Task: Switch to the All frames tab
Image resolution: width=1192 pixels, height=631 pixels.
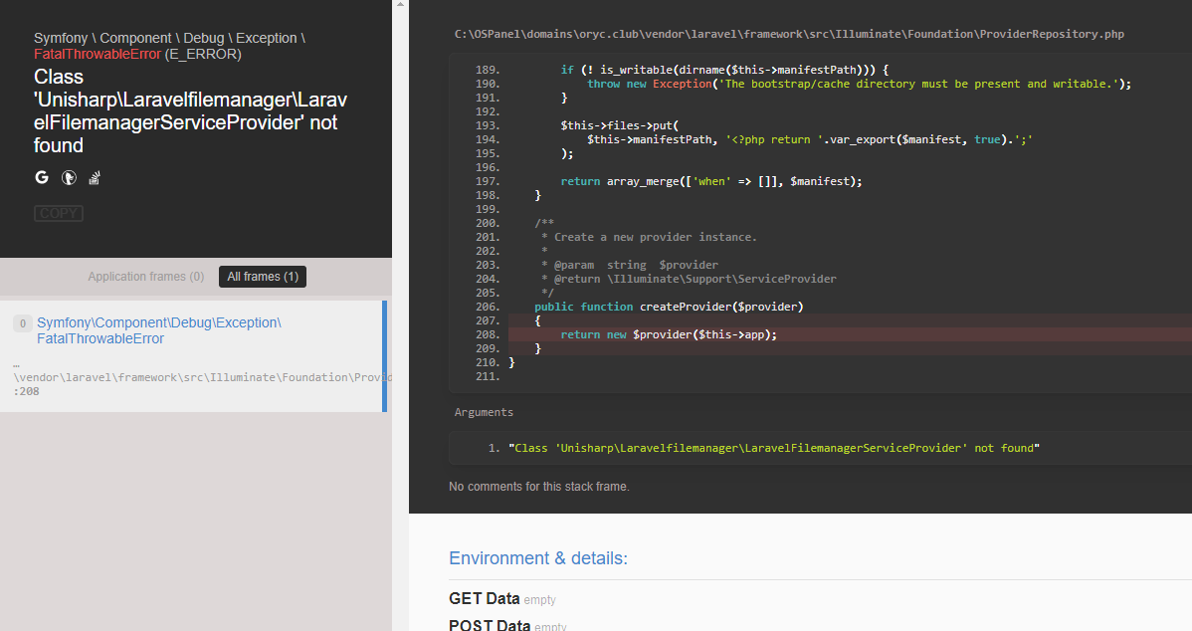Action: (x=262, y=276)
